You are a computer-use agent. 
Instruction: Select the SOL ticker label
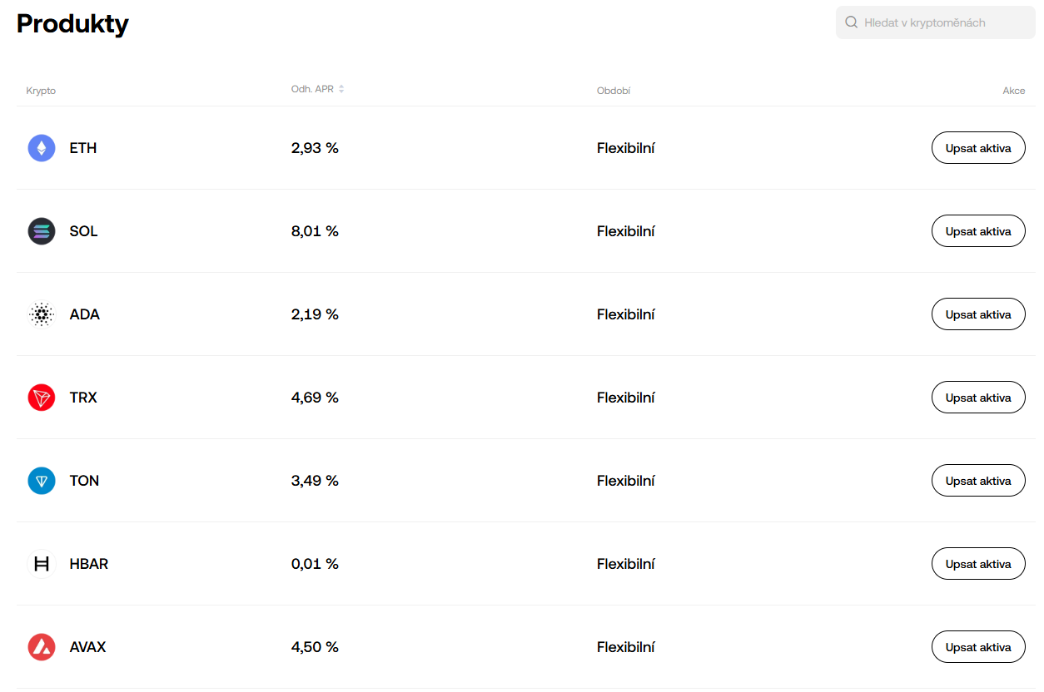coord(83,231)
